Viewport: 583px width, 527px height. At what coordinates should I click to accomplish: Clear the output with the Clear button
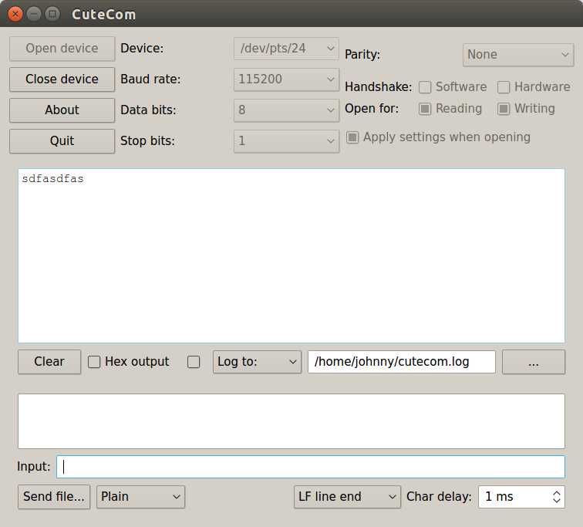point(49,362)
